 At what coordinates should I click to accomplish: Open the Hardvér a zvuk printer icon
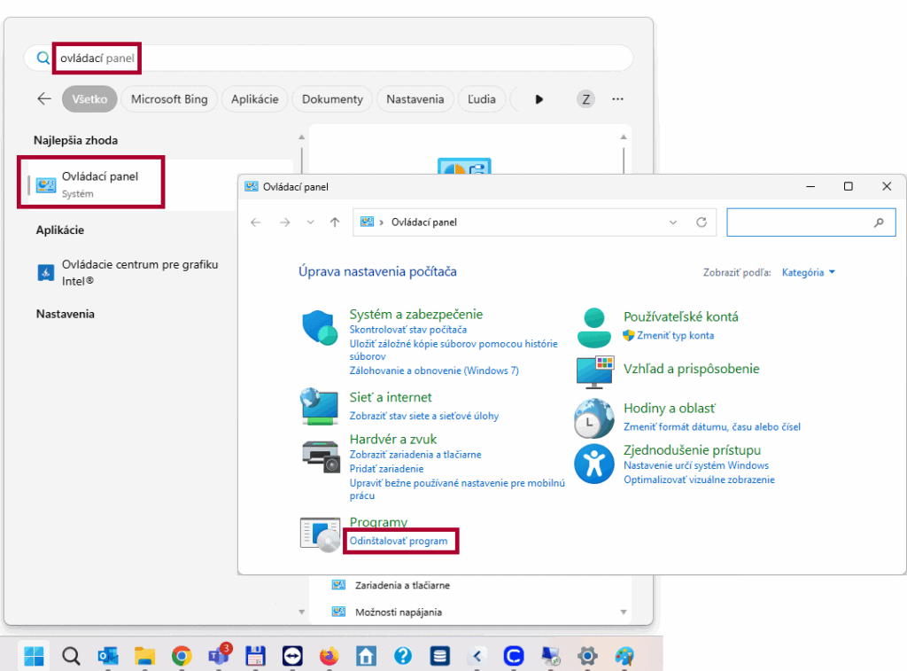pyautogui.click(x=320, y=456)
